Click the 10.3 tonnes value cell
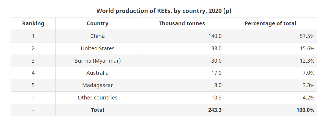330x125 pixels. 216,98
